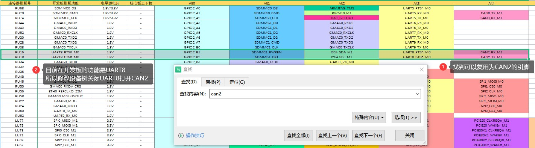This screenshot has width=535, height=148.
Task: Select the PWM10_M1 cell
Action: (x=342, y=13)
